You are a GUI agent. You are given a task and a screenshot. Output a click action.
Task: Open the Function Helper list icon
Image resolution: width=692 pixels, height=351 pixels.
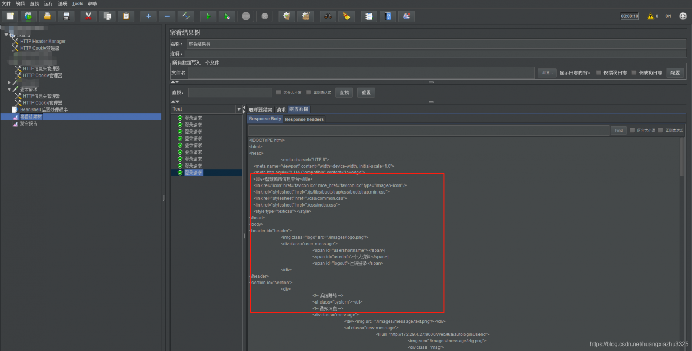369,16
